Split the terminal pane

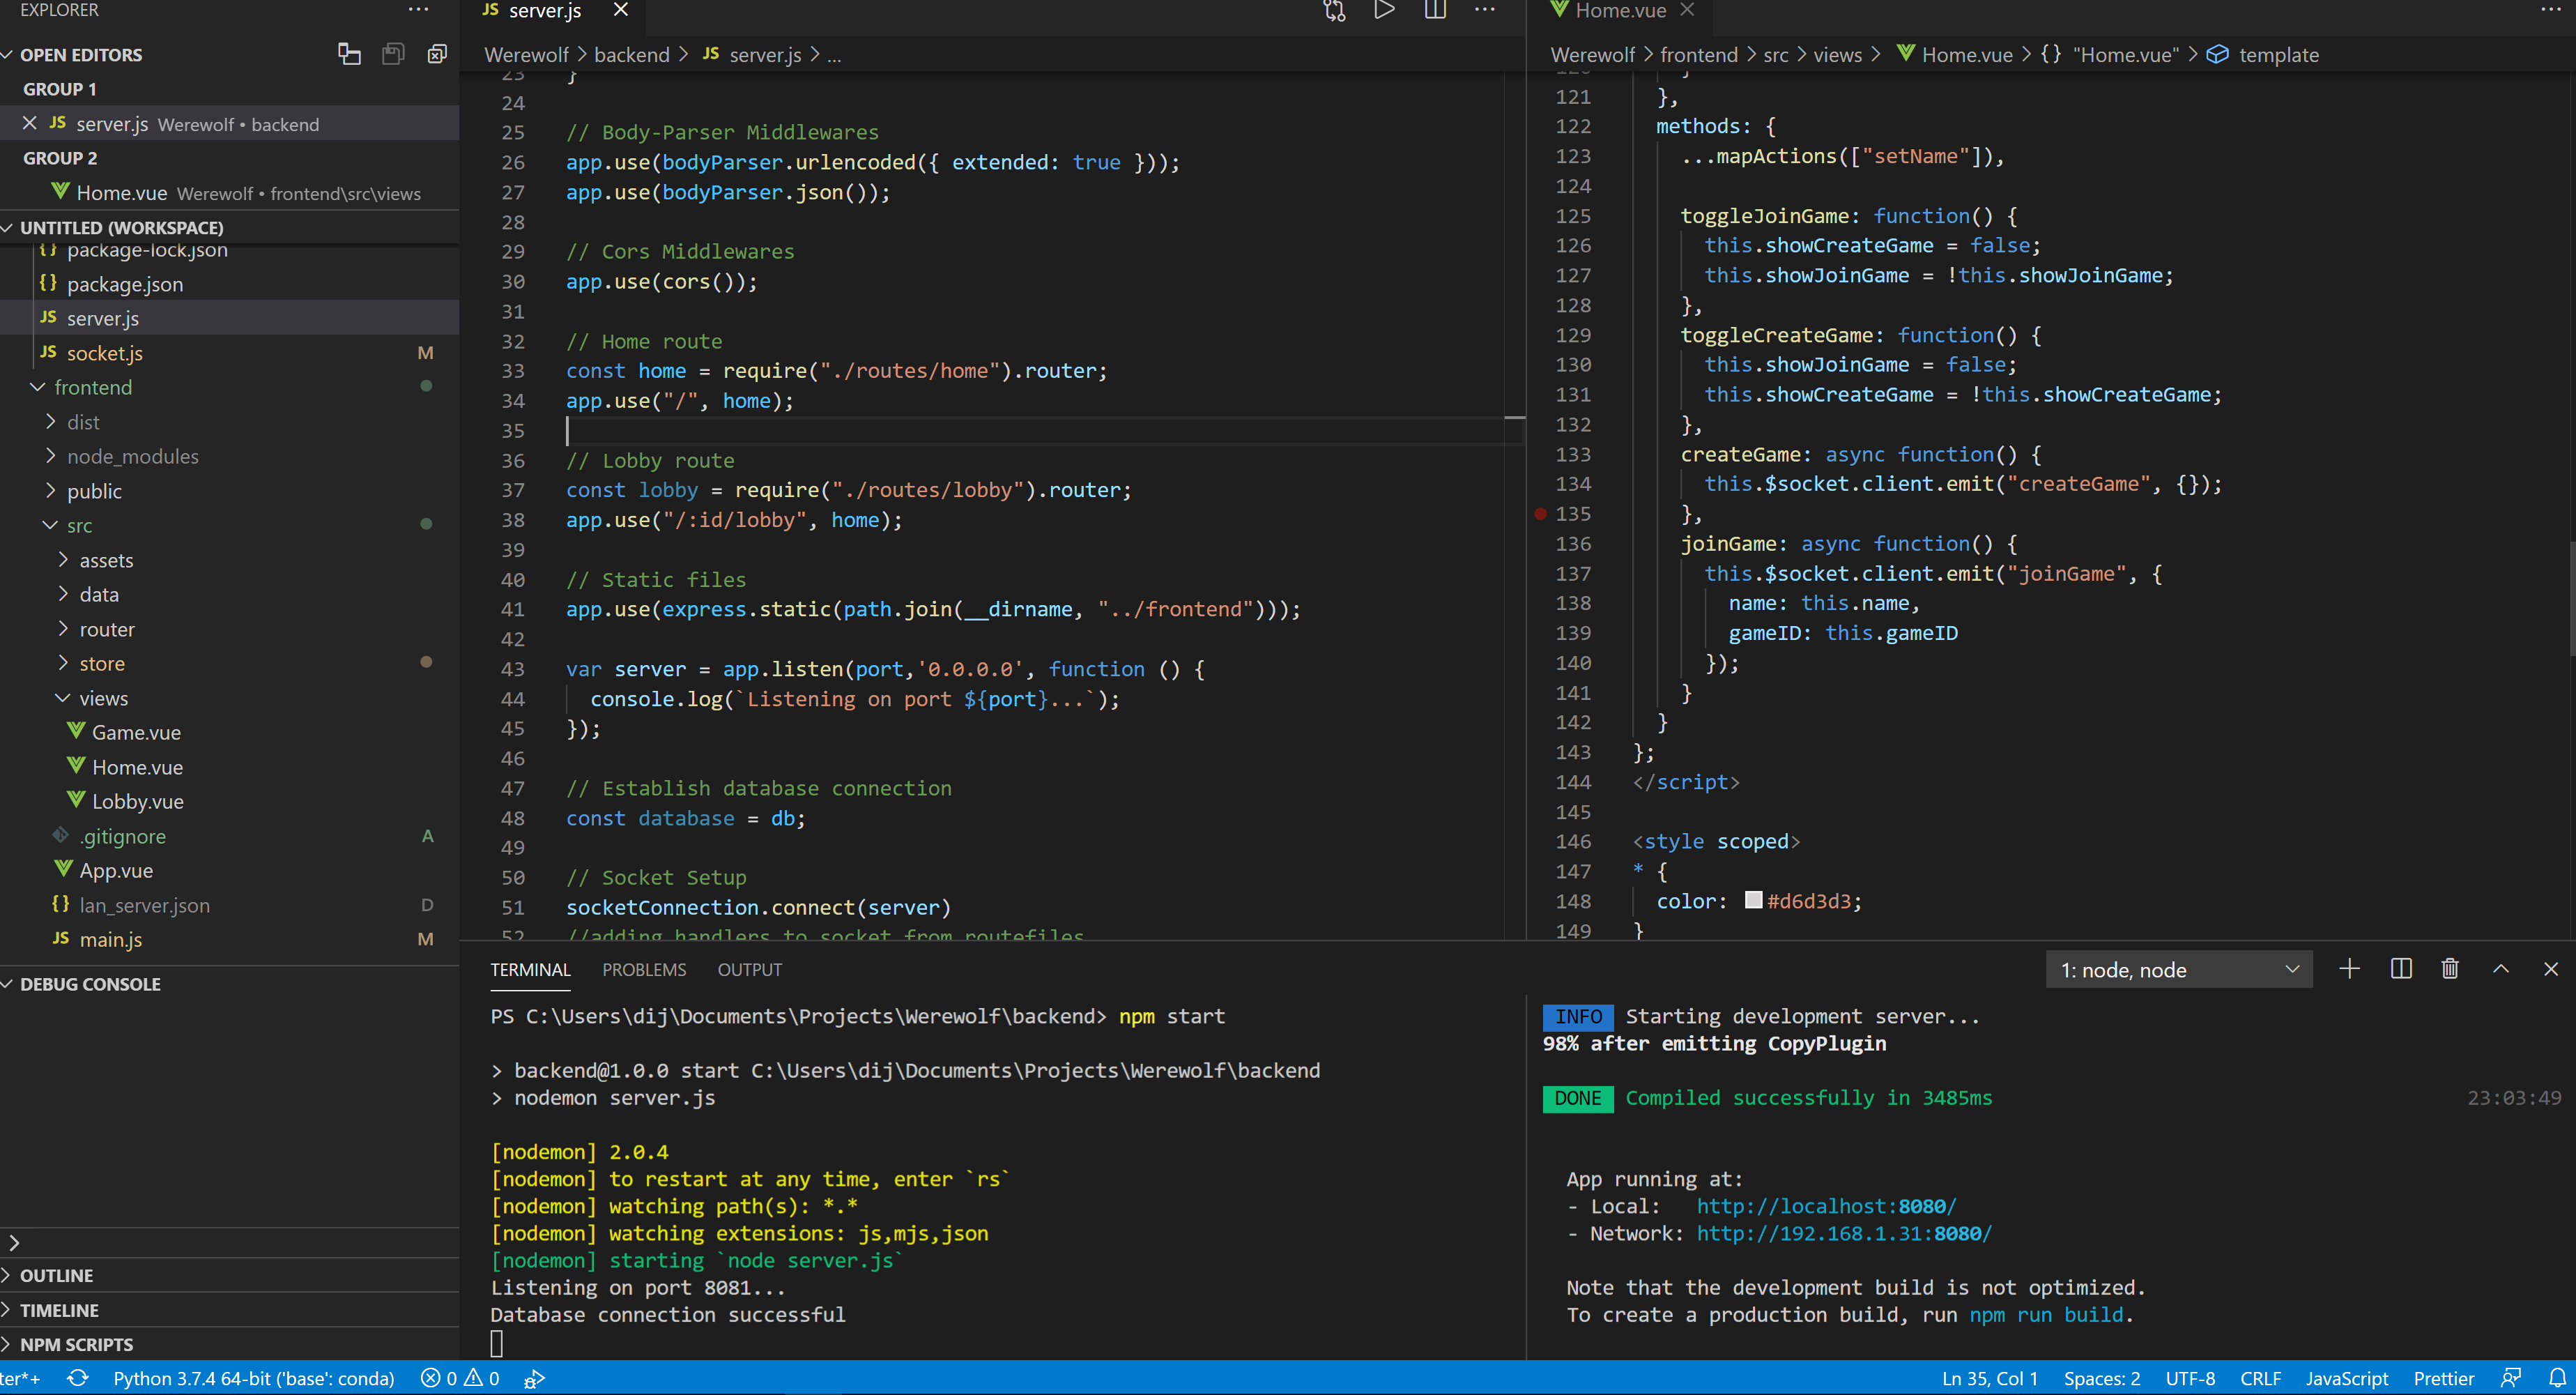coord(2401,969)
